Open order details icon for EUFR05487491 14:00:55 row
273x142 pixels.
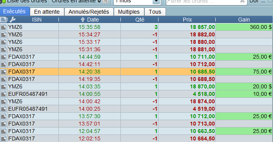pyautogui.click(x=4, y=94)
